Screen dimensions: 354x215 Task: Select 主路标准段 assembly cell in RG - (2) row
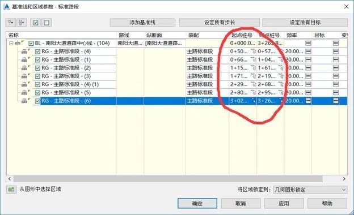pyautogui.click(x=207, y=68)
